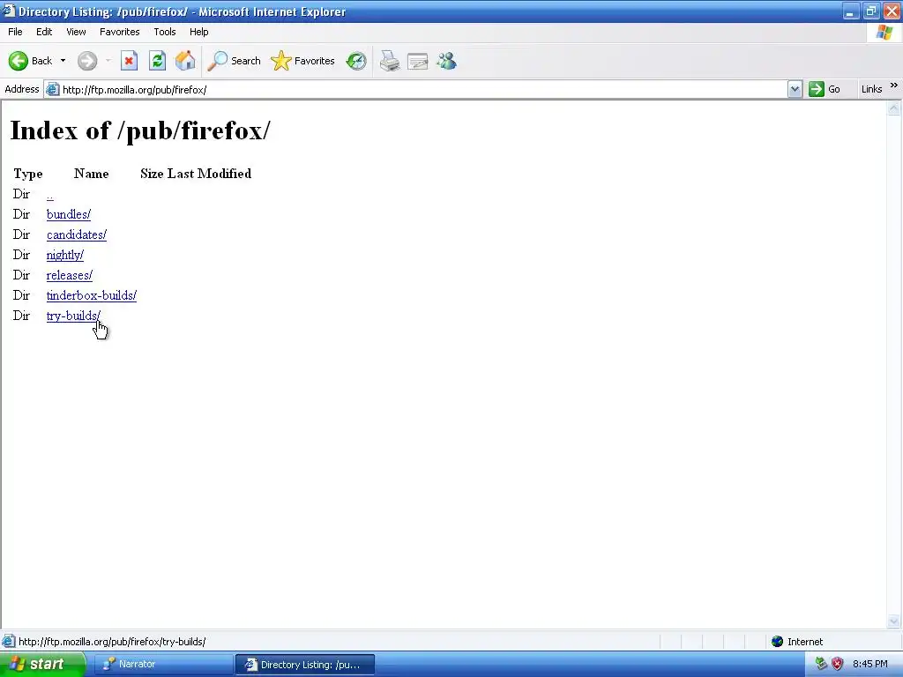
Task: Go to the Home page icon
Action: [x=185, y=61]
